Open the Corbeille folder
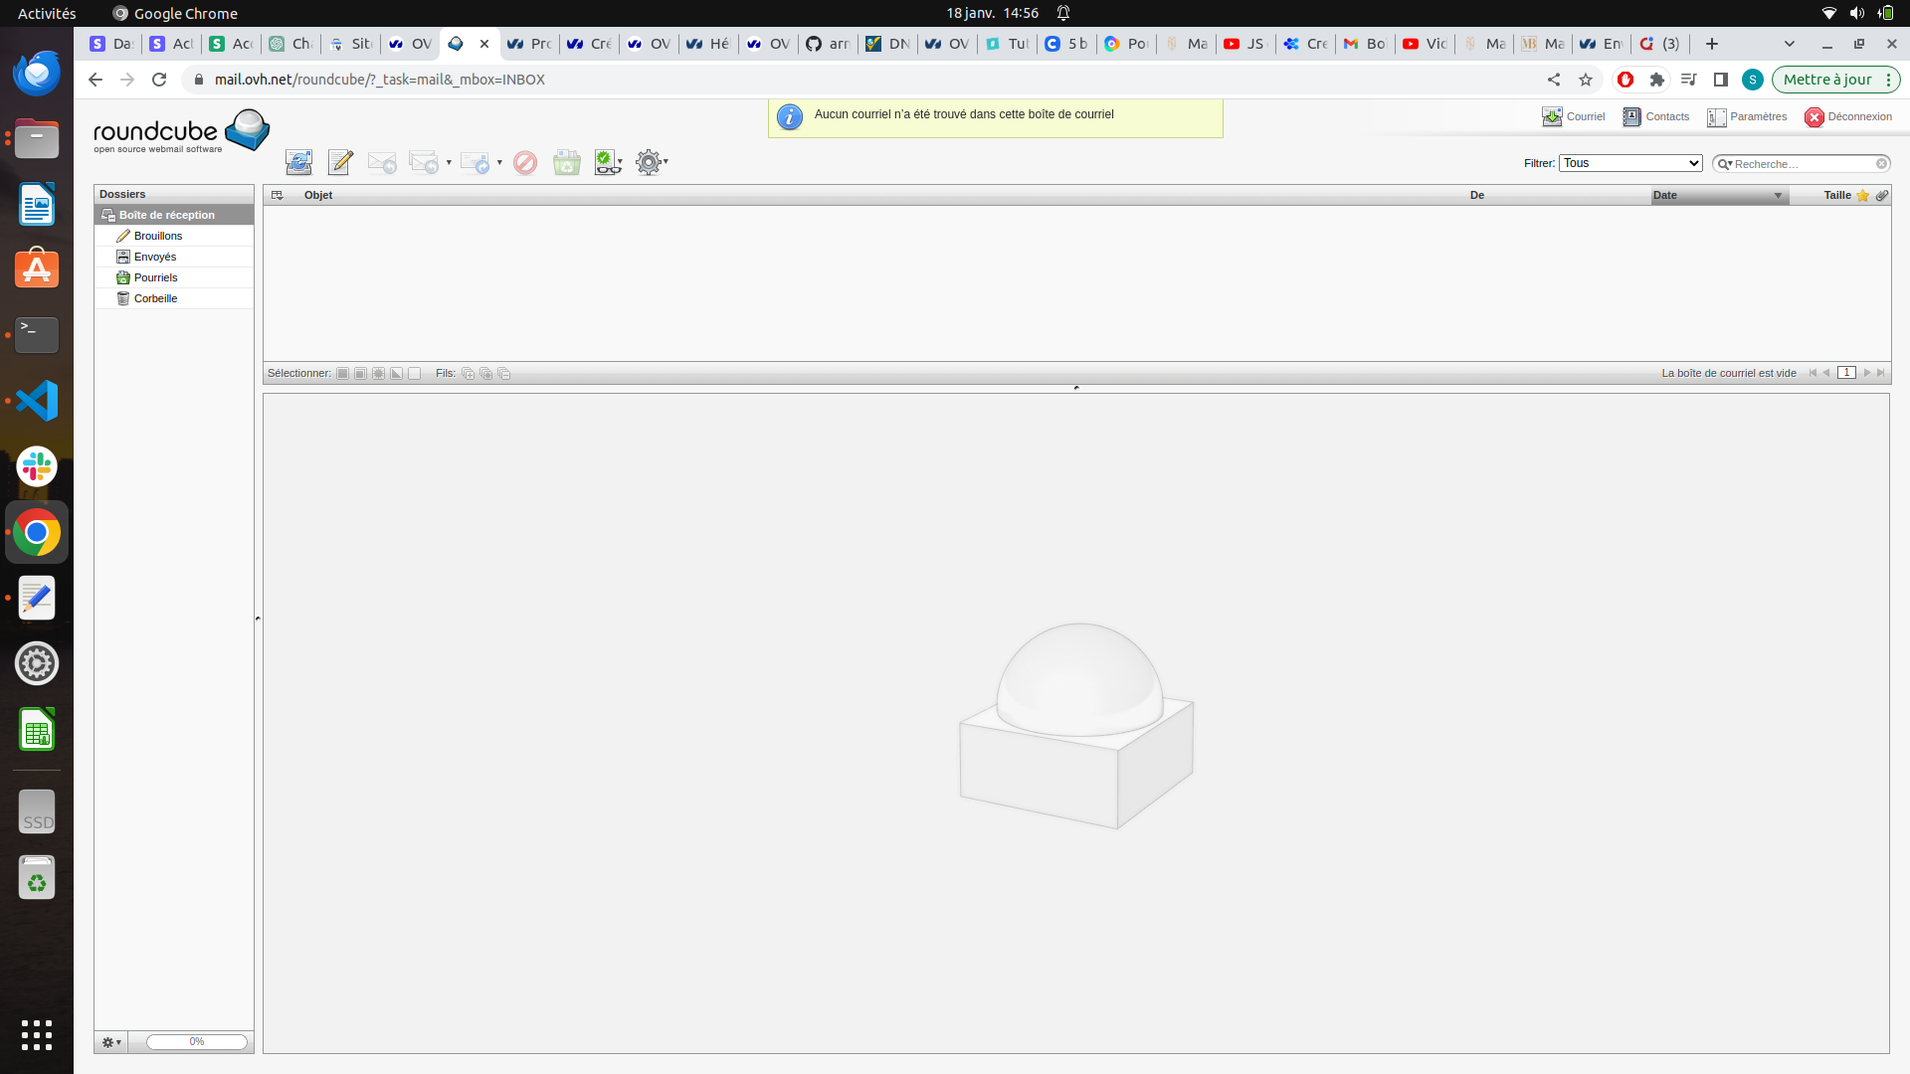This screenshot has height=1074, width=1910. [155, 298]
